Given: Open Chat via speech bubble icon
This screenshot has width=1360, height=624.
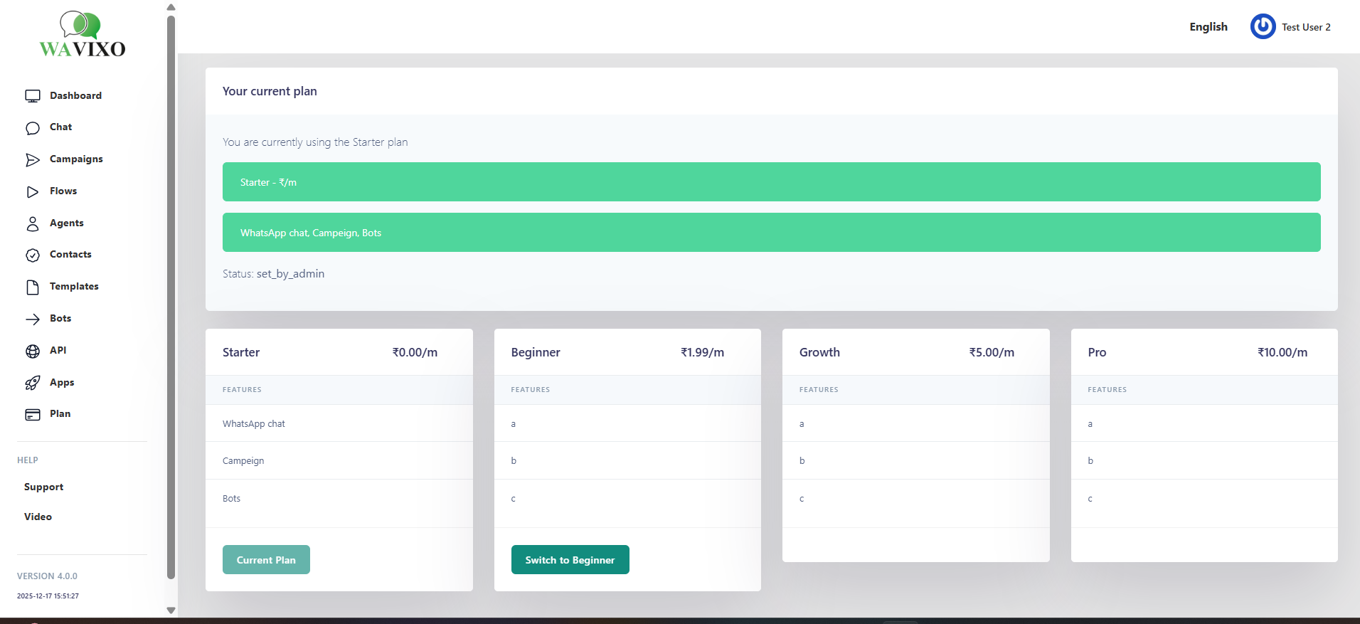Looking at the screenshot, I should tap(33, 128).
